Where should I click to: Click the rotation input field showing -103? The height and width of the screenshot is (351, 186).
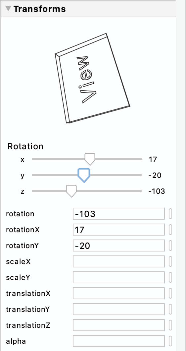coord(119,214)
